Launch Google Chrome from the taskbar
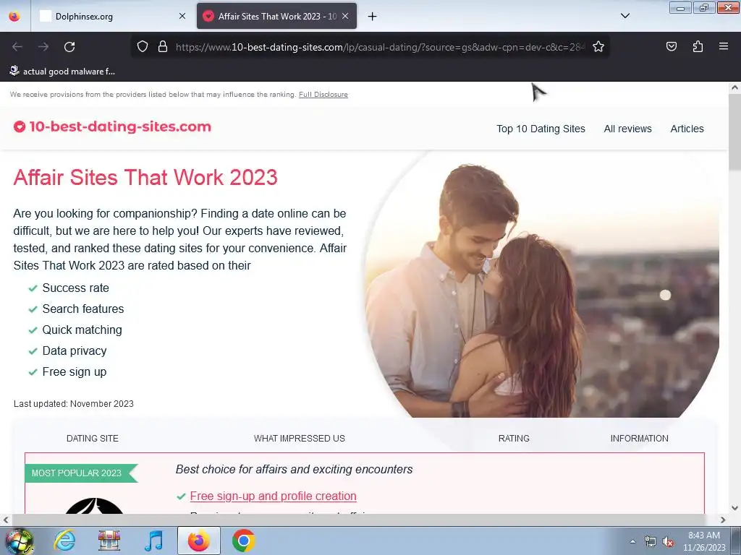Image resolution: width=741 pixels, height=555 pixels. 243,541
